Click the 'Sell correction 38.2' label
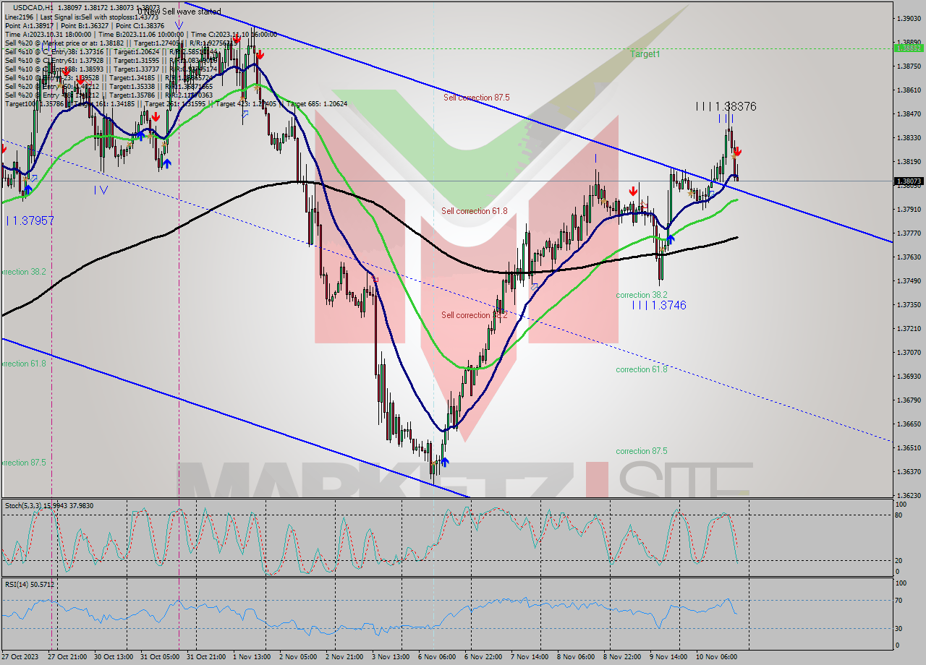 [475, 315]
